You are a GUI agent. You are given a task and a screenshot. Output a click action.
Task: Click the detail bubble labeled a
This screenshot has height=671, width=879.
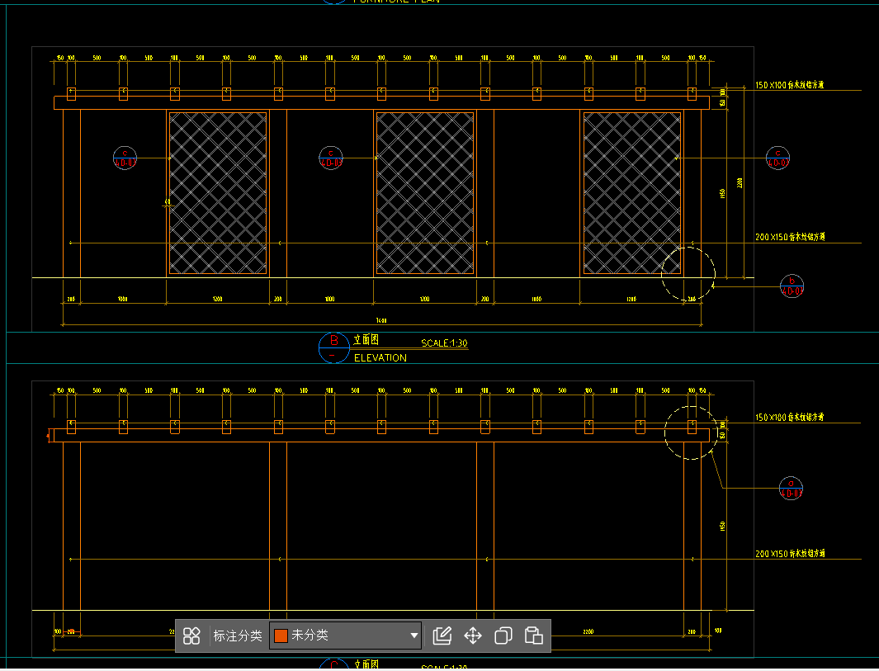(791, 489)
